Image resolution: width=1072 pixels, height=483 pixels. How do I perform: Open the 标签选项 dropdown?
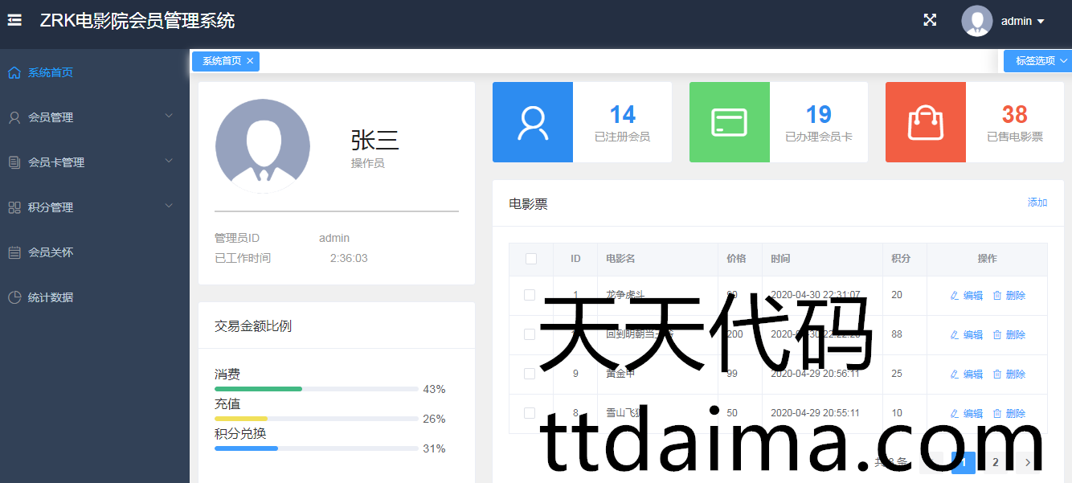point(1037,61)
